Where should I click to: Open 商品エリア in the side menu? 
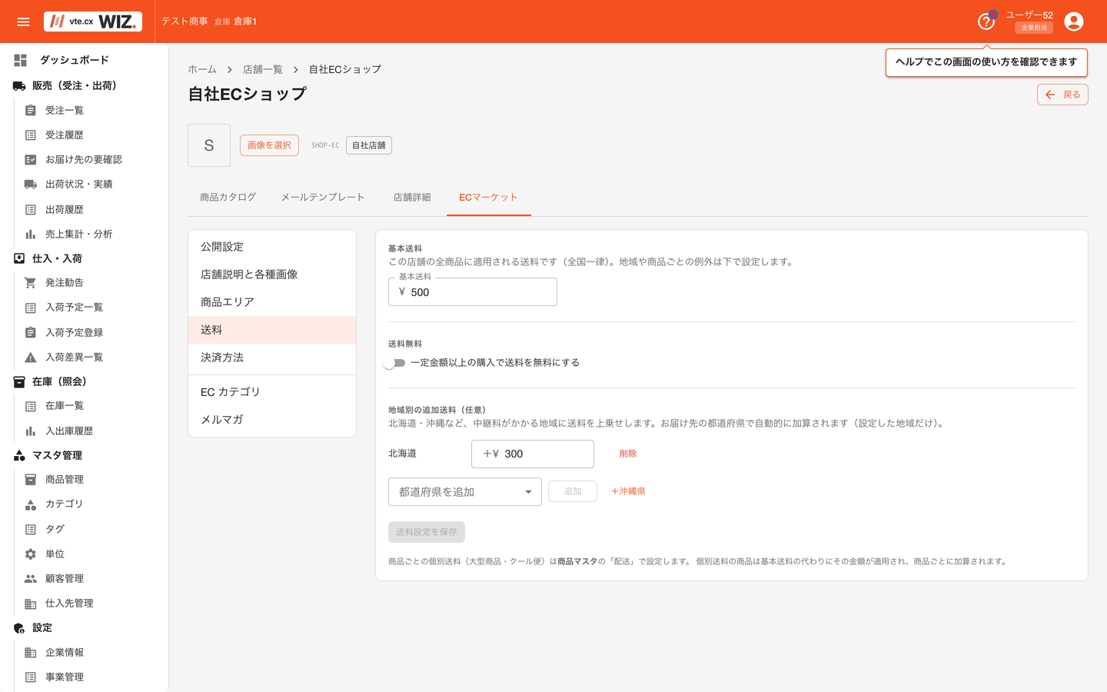(x=272, y=302)
